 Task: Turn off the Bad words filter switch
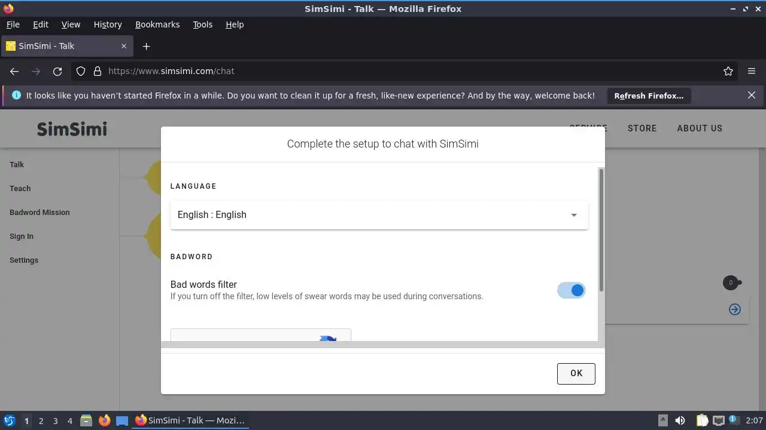coord(571,290)
